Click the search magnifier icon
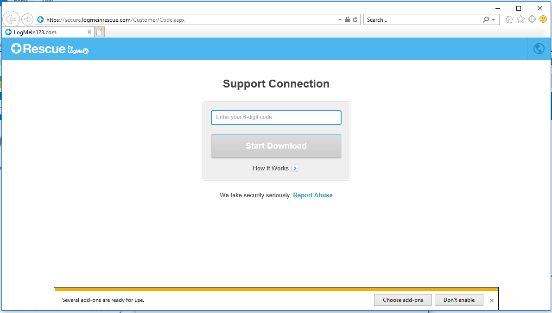The height and width of the screenshot is (313, 552). point(486,20)
